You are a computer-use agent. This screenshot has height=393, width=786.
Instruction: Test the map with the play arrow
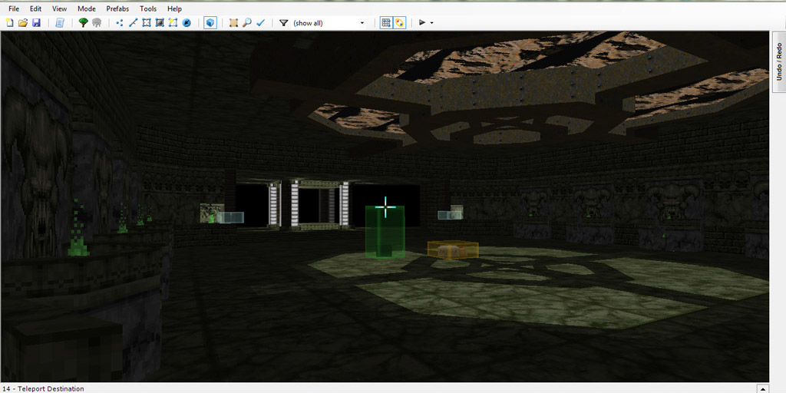(422, 22)
